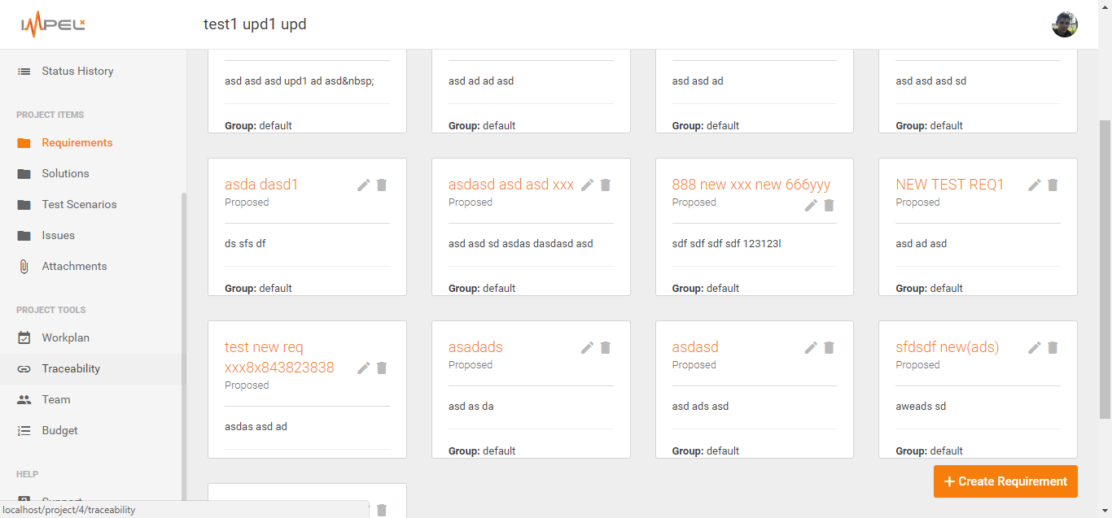
Task: Delete the sfdsdf new(ads) requirement
Action: (x=1053, y=348)
